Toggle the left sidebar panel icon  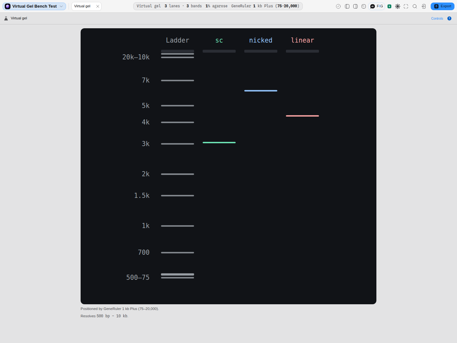coord(347,6)
